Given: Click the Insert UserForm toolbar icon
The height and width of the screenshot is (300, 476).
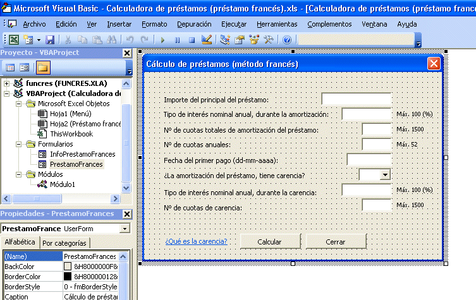Looking at the screenshot, I should (x=28, y=40).
